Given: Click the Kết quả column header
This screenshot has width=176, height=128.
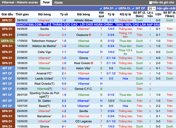Looking at the screenshot, I should click(101, 14).
